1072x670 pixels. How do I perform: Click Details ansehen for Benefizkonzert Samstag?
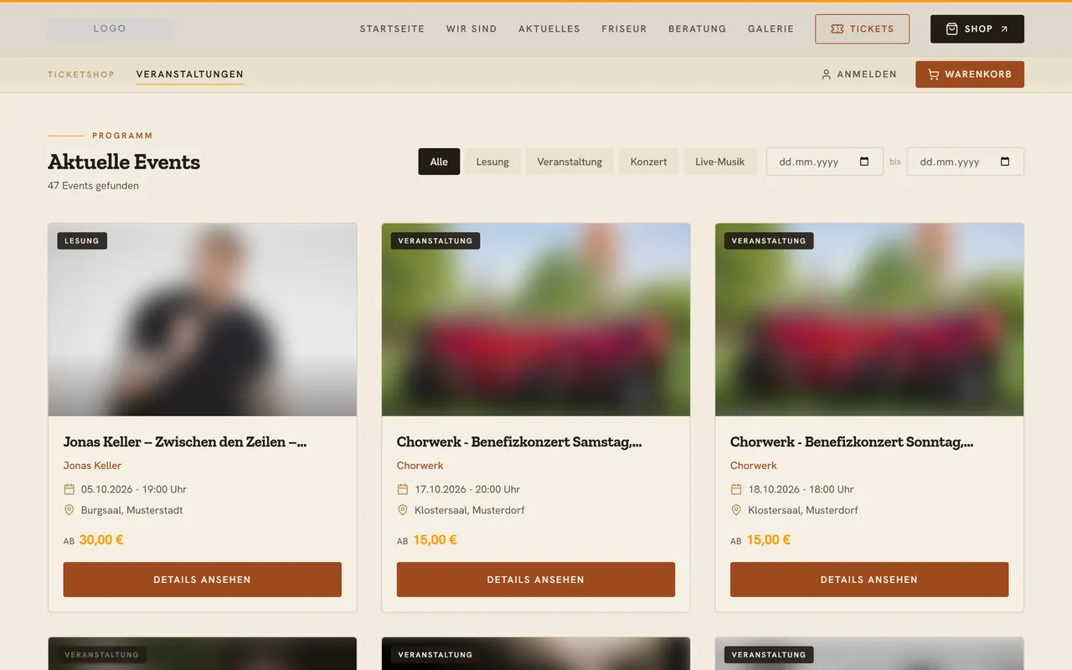536,580
